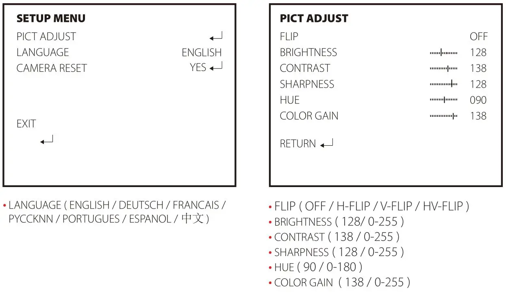Adjust the CONTRAST slider bar
Screen dimensions: 506x295
(443, 69)
